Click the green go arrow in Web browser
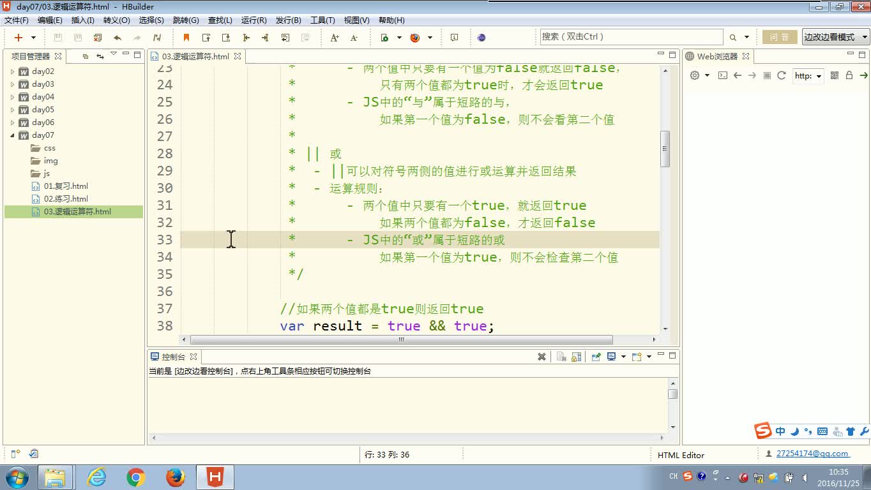This screenshot has height=490, width=871. click(864, 75)
